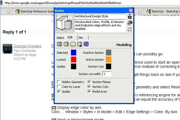
Task: Click the Top Contributor label
Action: click(25, 51)
